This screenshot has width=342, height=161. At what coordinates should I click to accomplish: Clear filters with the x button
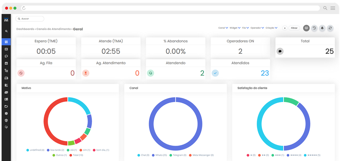[x=285, y=28]
